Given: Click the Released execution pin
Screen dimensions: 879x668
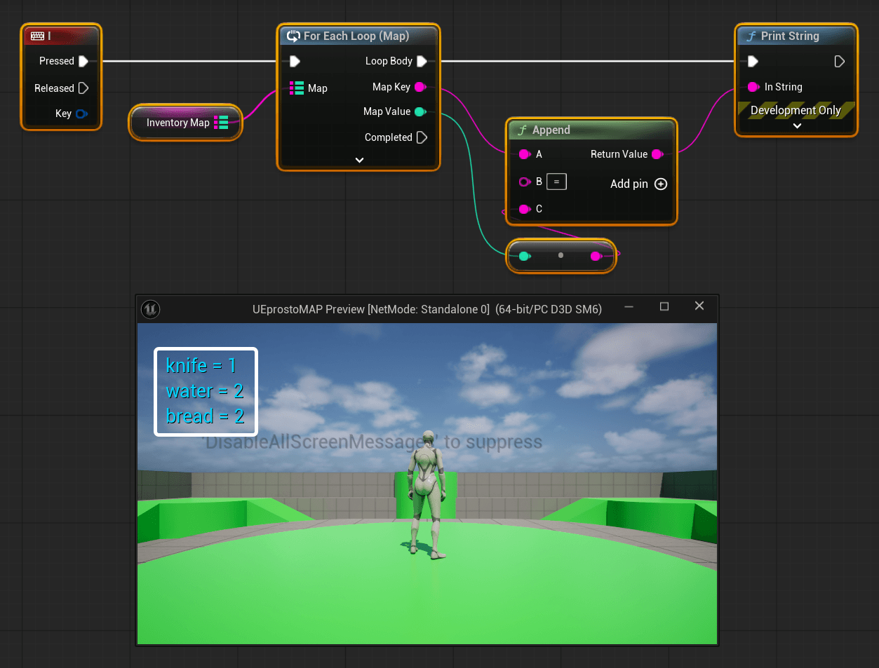Looking at the screenshot, I should [x=83, y=88].
